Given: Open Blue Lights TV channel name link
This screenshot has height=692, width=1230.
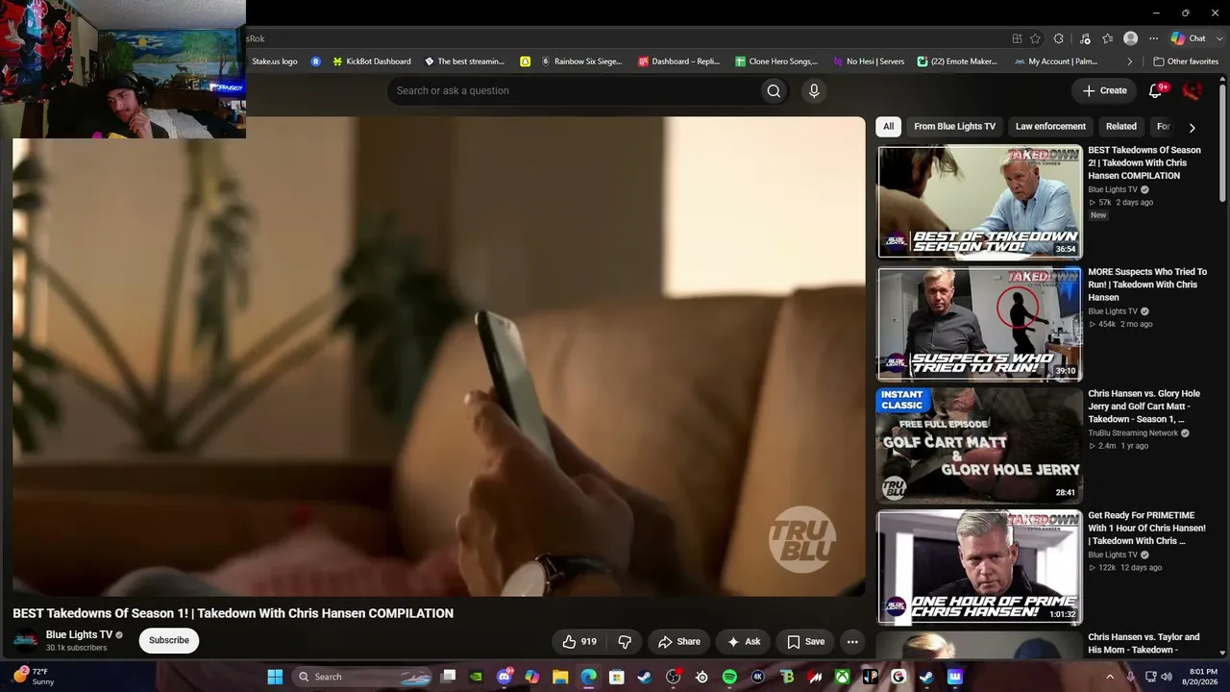Looking at the screenshot, I should point(79,634).
